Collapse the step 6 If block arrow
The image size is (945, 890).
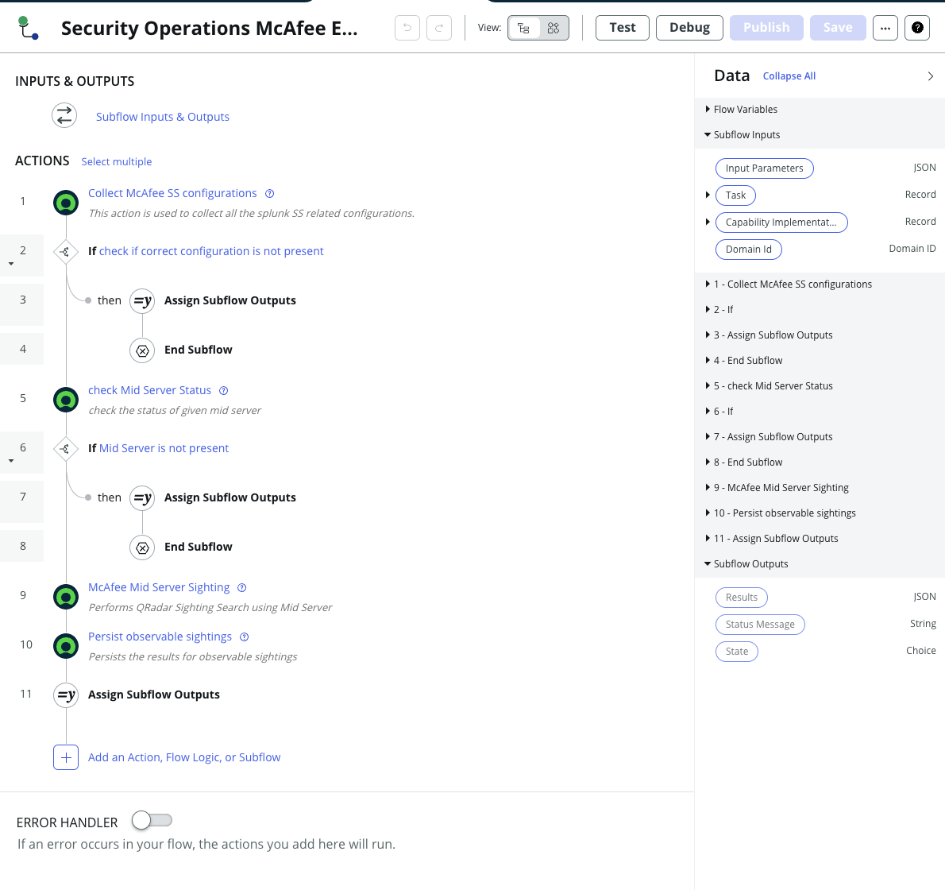(11, 461)
